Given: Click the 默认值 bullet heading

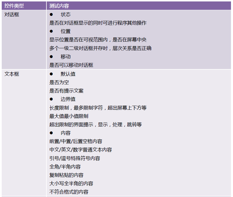Looking at the screenshot, I should [68, 74].
